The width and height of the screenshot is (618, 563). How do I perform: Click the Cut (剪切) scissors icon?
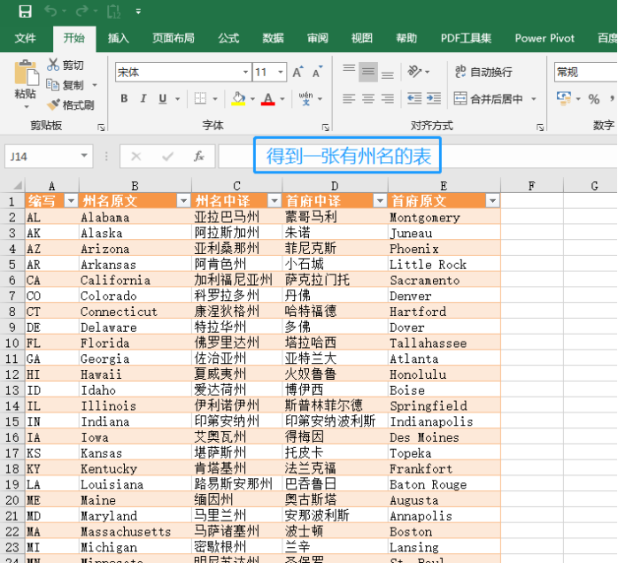click(x=53, y=66)
